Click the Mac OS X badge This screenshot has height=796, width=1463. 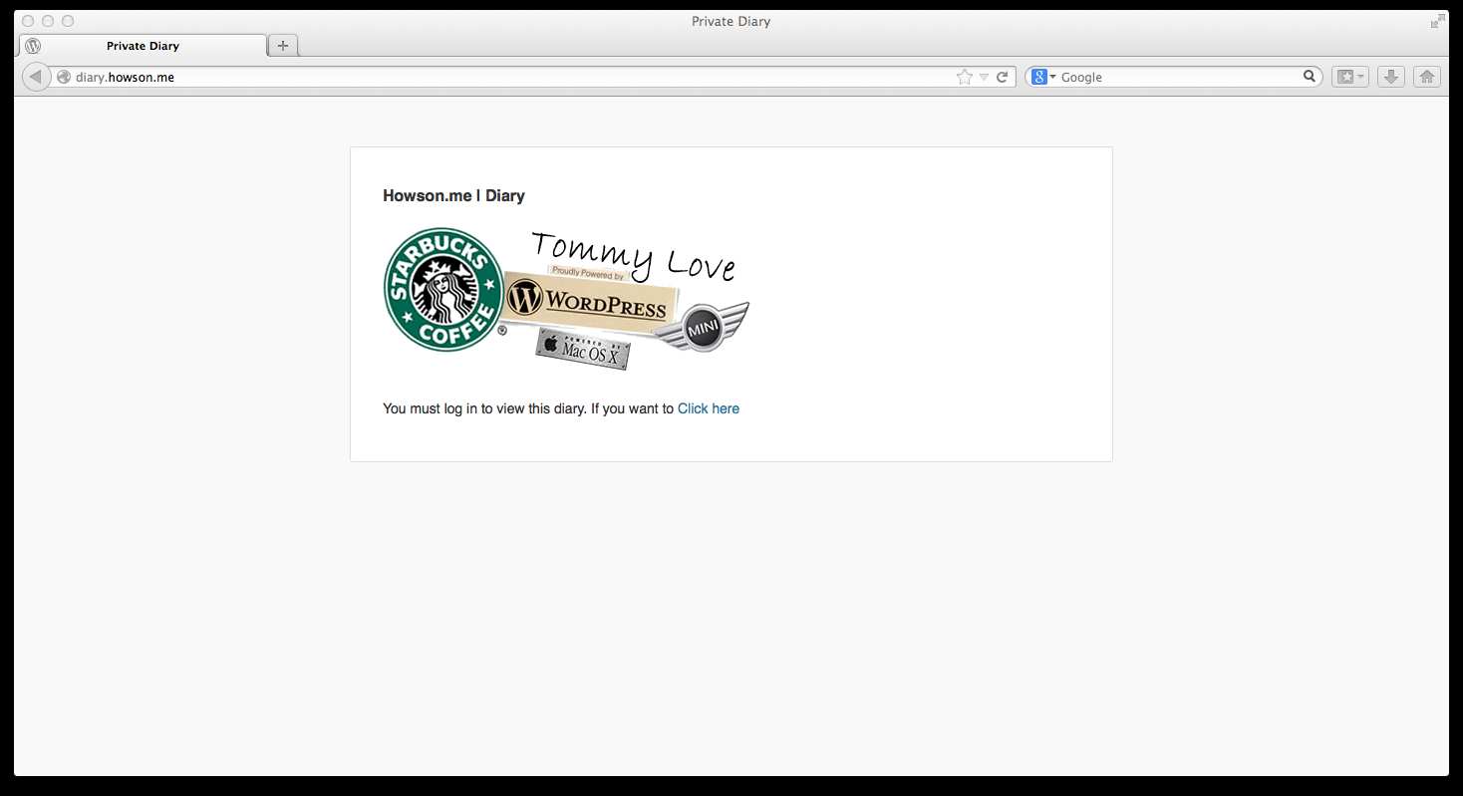click(x=583, y=349)
